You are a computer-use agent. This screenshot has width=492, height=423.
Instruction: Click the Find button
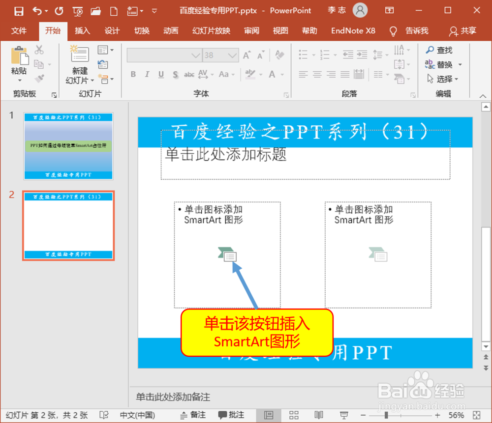tap(439, 50)
